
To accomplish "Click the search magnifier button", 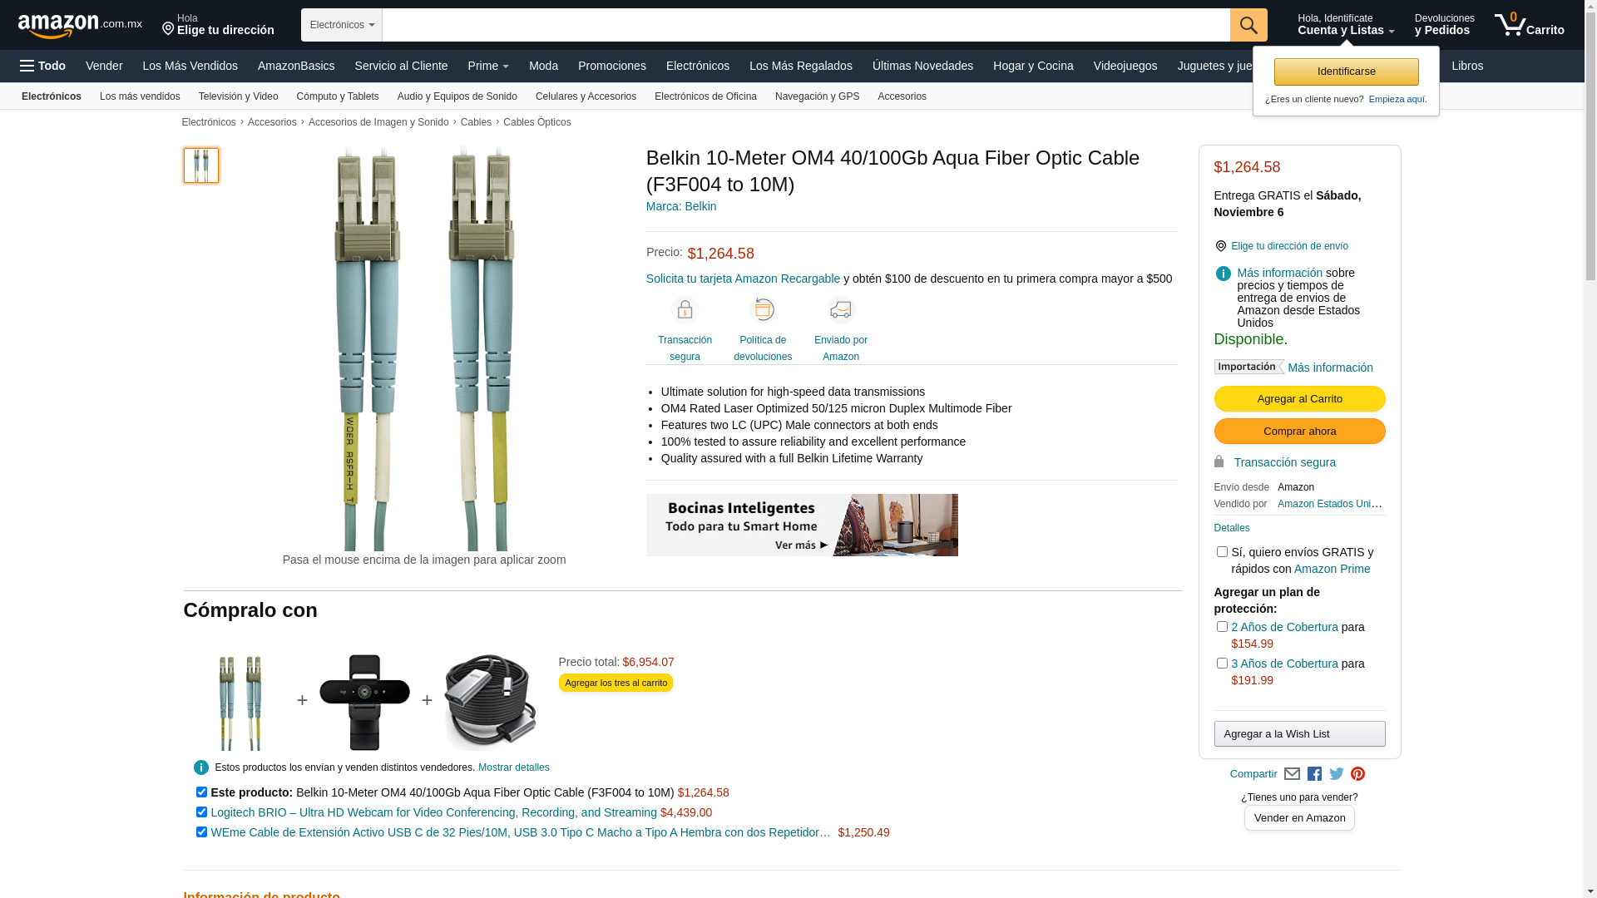I will pos(1248,25).
